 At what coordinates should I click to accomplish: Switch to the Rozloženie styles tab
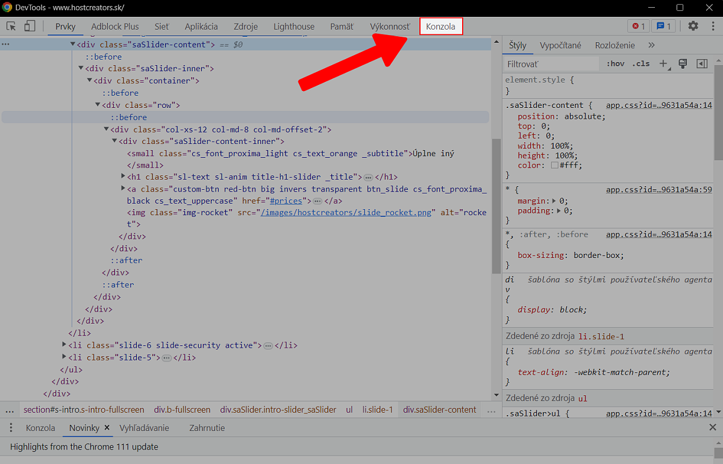(x=615, y=45)
